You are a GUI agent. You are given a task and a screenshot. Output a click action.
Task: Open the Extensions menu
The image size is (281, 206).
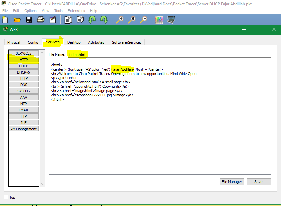coord(76,11)
